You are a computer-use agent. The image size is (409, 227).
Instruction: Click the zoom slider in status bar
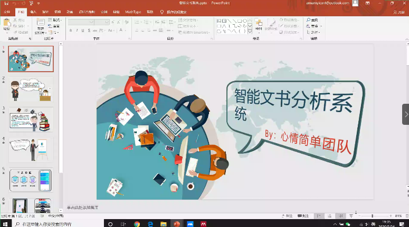tap(373, 216)
